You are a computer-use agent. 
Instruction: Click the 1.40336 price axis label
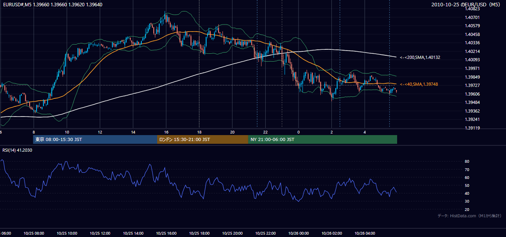(473, 43)
